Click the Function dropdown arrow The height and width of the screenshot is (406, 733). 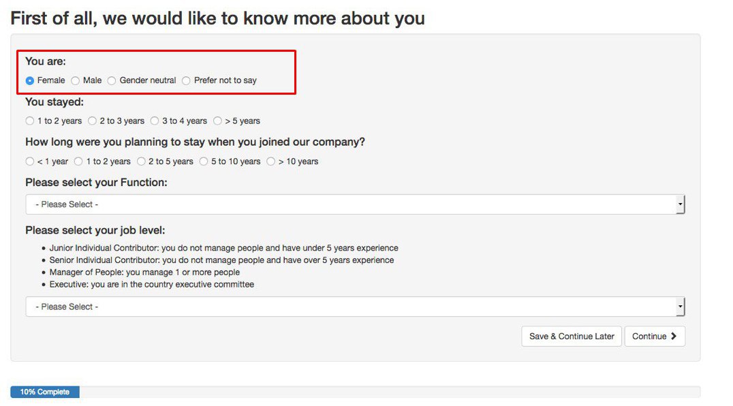(681, 204)
